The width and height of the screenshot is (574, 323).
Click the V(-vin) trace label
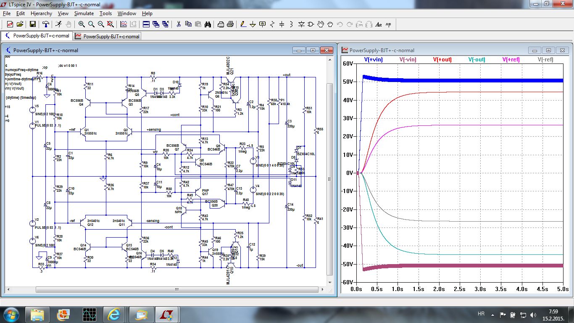click(408, 60)
